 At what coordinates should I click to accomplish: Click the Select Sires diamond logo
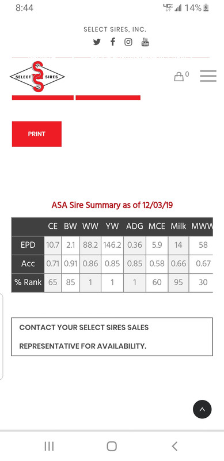point(37,77)
